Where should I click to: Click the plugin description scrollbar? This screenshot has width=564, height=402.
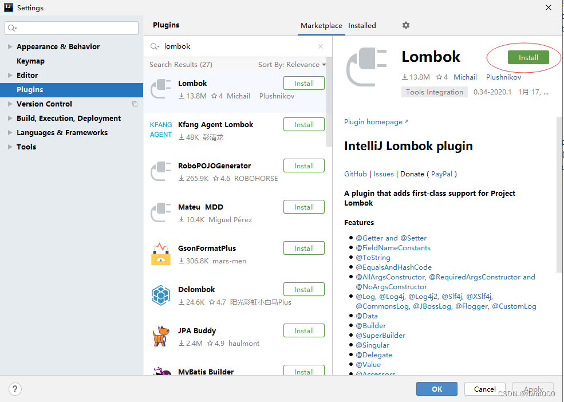(x=559, y=194)
